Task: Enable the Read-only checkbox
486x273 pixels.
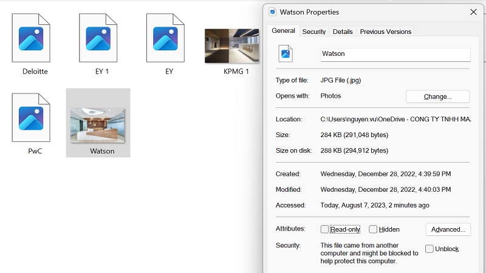Action: (324, 229)
